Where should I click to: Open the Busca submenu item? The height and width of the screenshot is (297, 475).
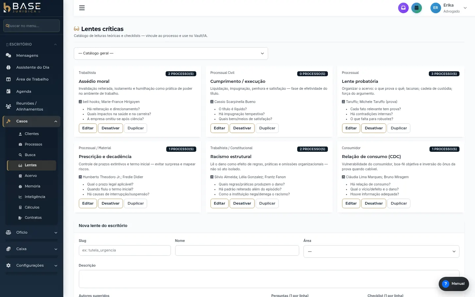[x=32, y=155]
